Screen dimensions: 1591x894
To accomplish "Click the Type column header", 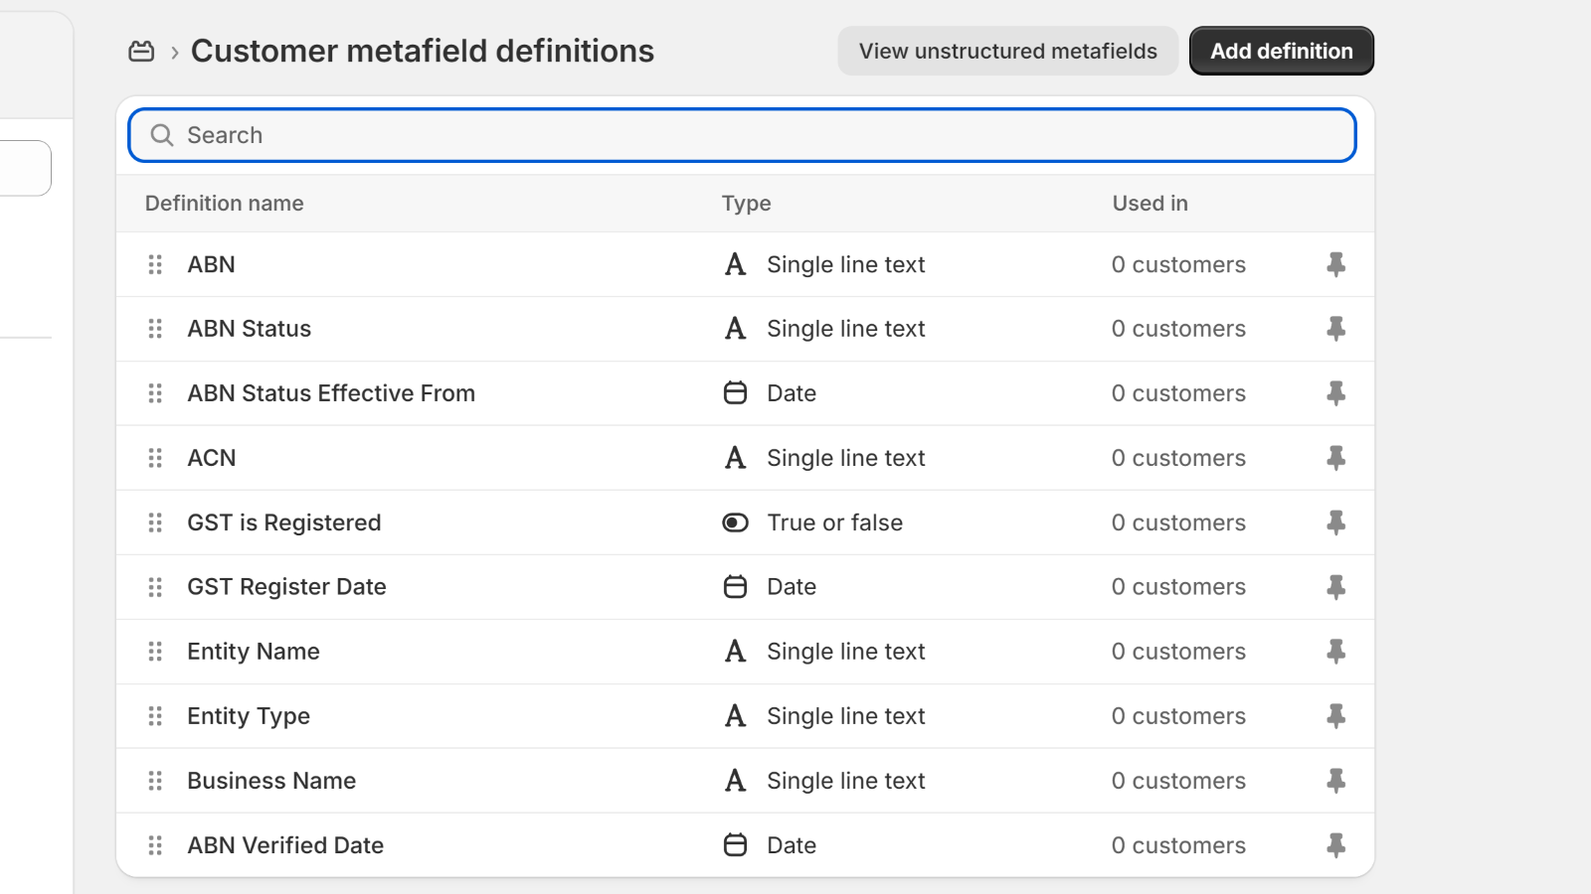I will [x=747, y=204].
